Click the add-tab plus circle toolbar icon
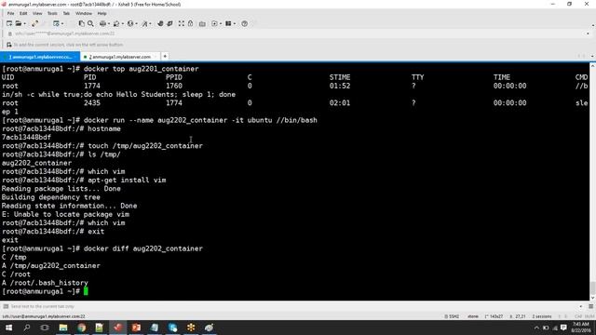This screenshot has height=335, width=596. click(x=214, y=23)
